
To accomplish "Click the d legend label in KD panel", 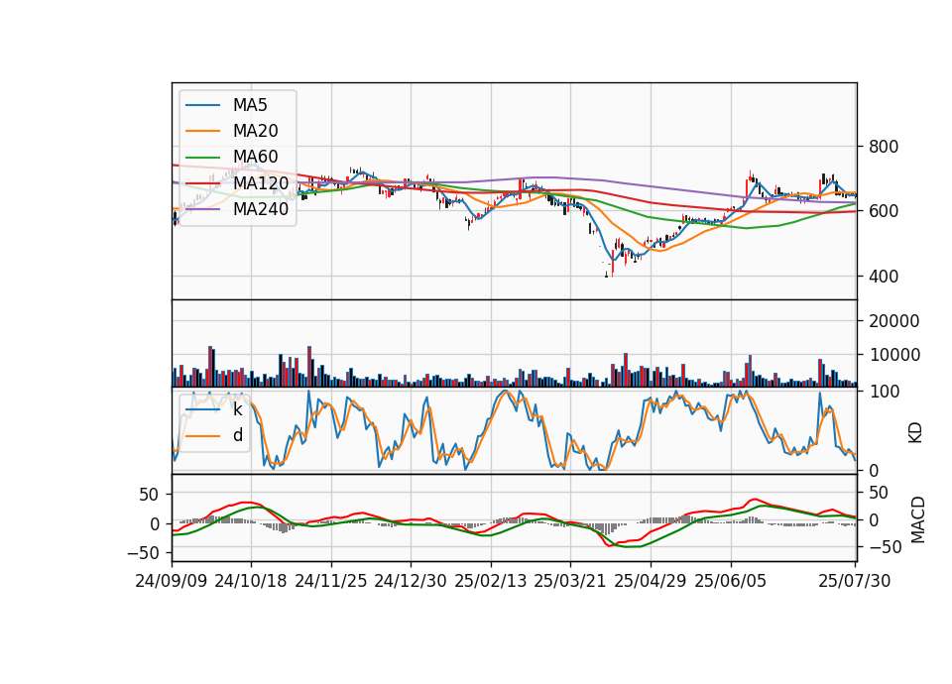I will (237, 435).
